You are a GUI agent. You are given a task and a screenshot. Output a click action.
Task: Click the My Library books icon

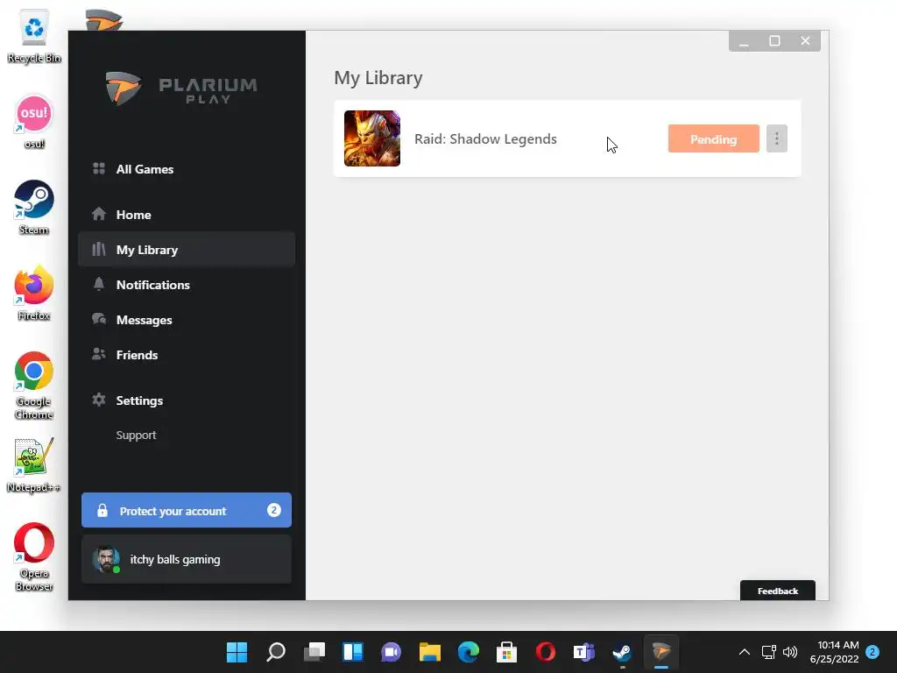[x=99, y=249]
